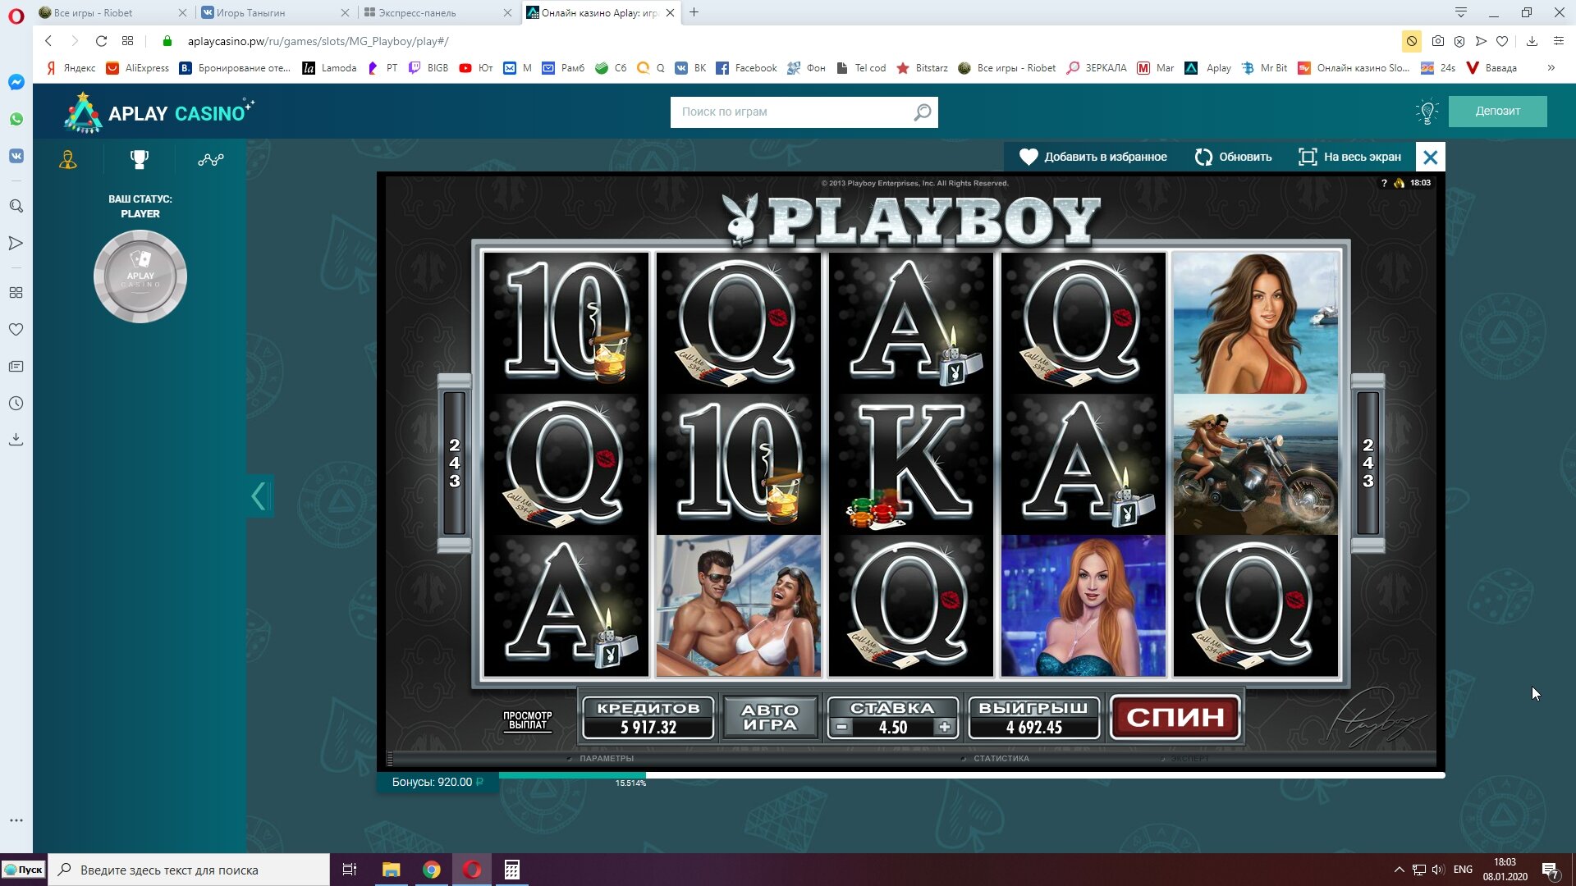
Task: Increase the bet with the plus button
Action: [945, 728]
